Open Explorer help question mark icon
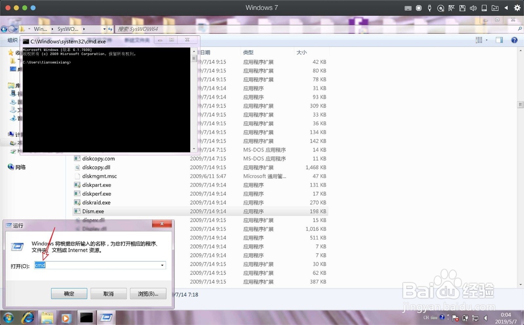524x325 pixels. pyautogui.click(x=515, y=40)
